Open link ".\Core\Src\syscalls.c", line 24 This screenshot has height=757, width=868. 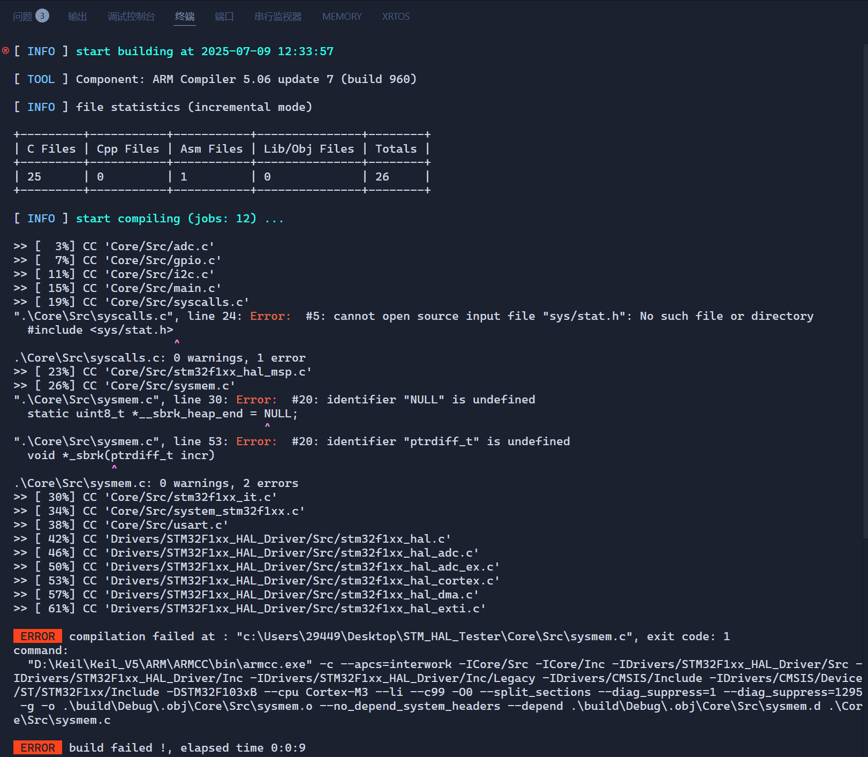pyautogui.click(x=128, y=316)
